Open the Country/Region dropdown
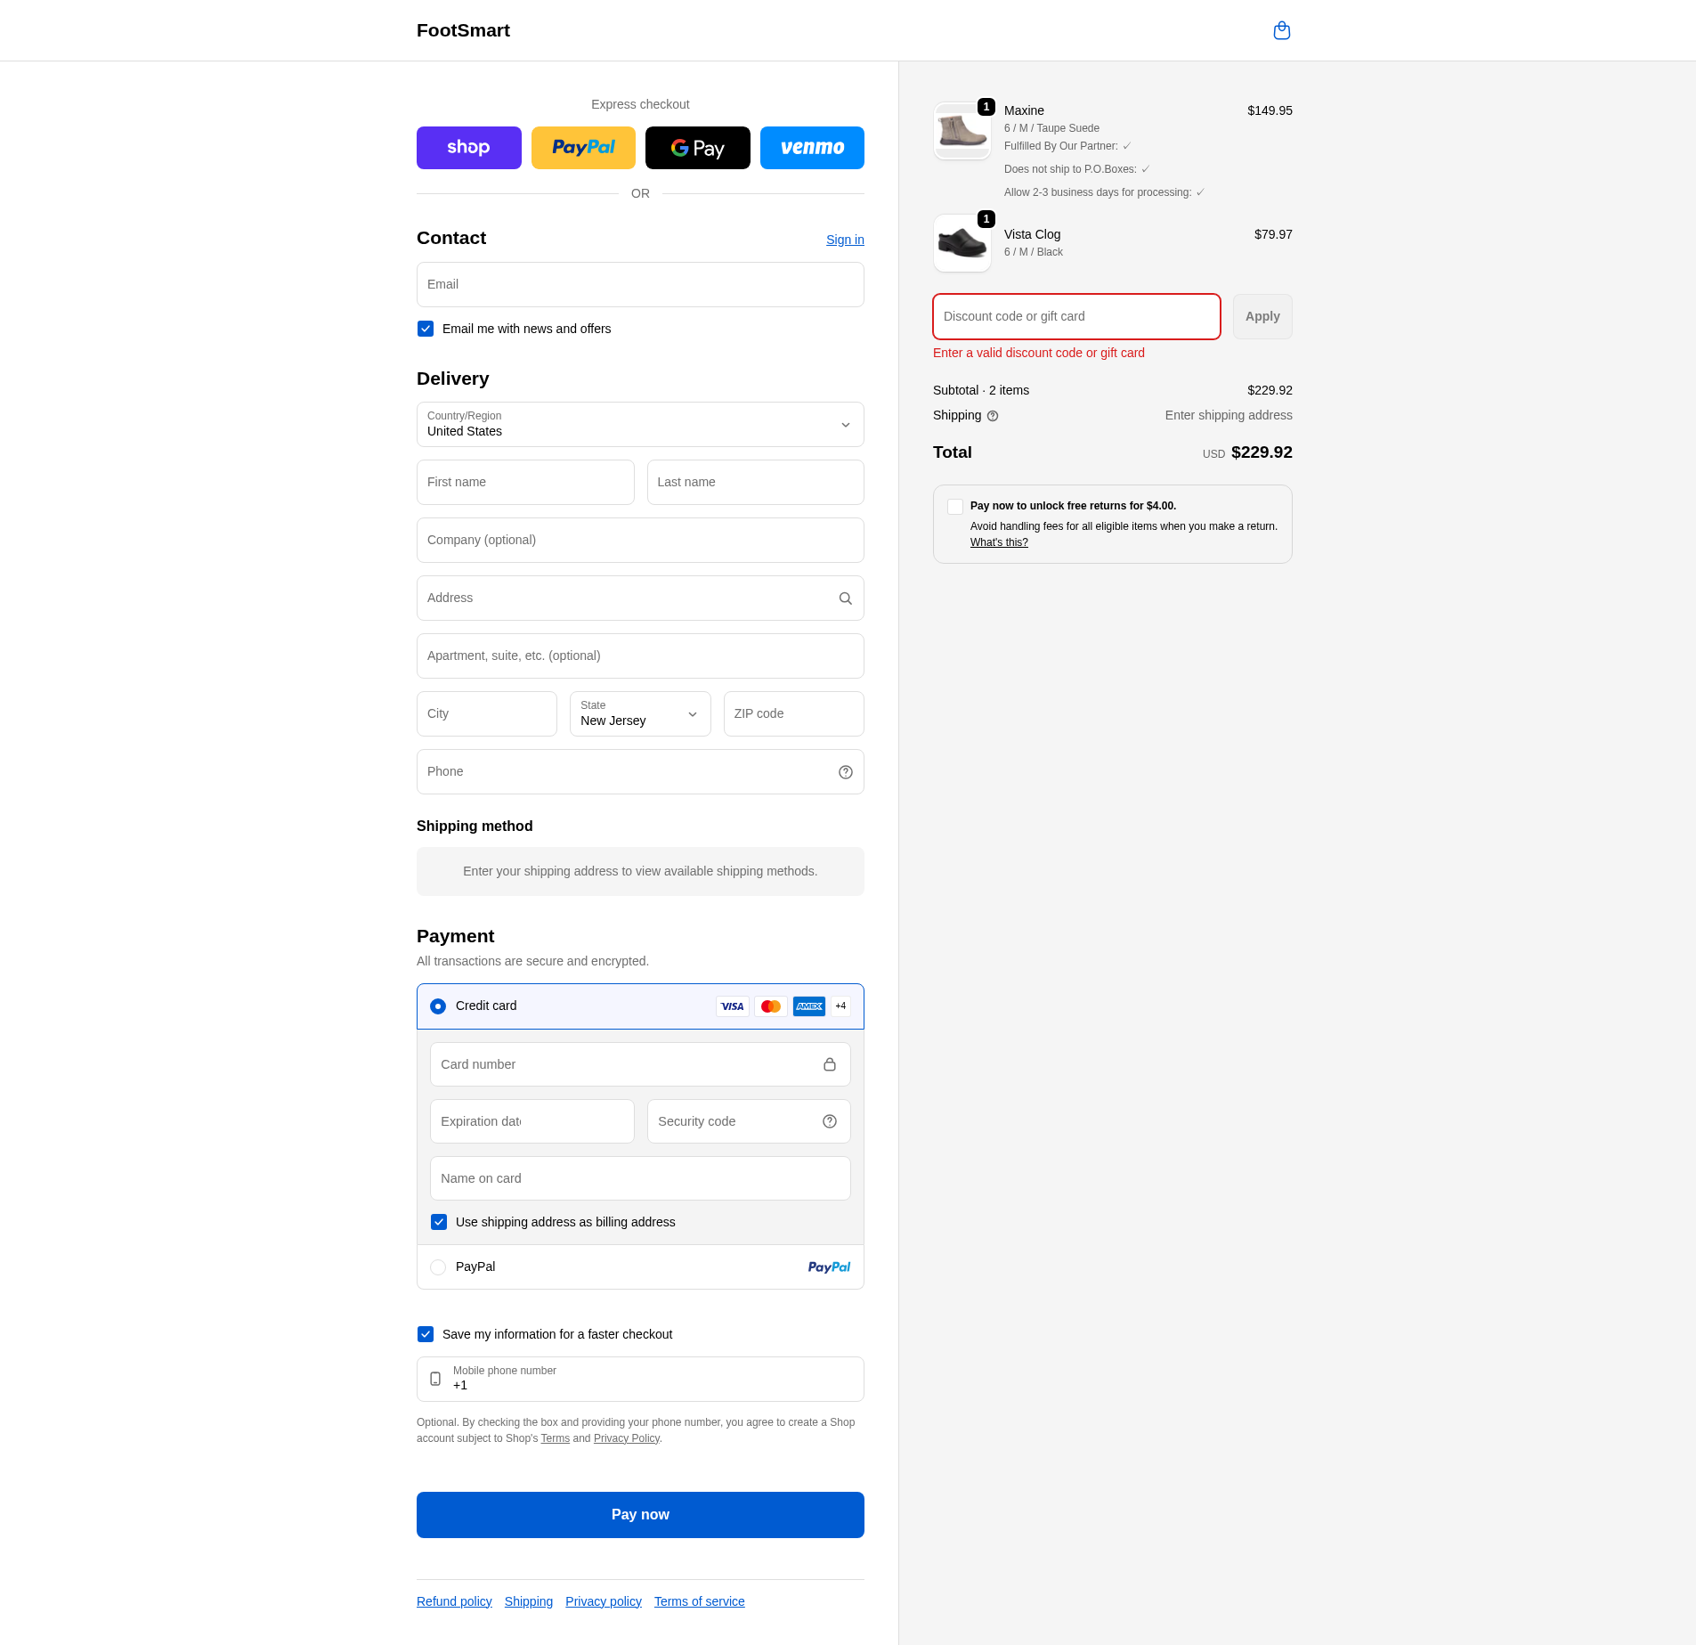The width and height of the screenshot is (1696, 1645). [639, 425]
